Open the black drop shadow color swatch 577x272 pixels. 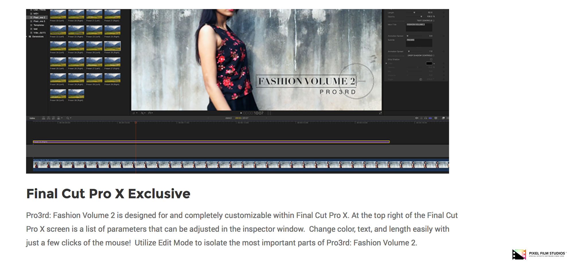429,64
